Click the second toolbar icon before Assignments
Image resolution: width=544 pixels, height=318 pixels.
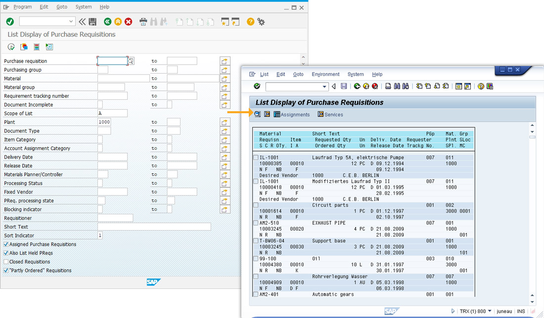pos(267,115)
